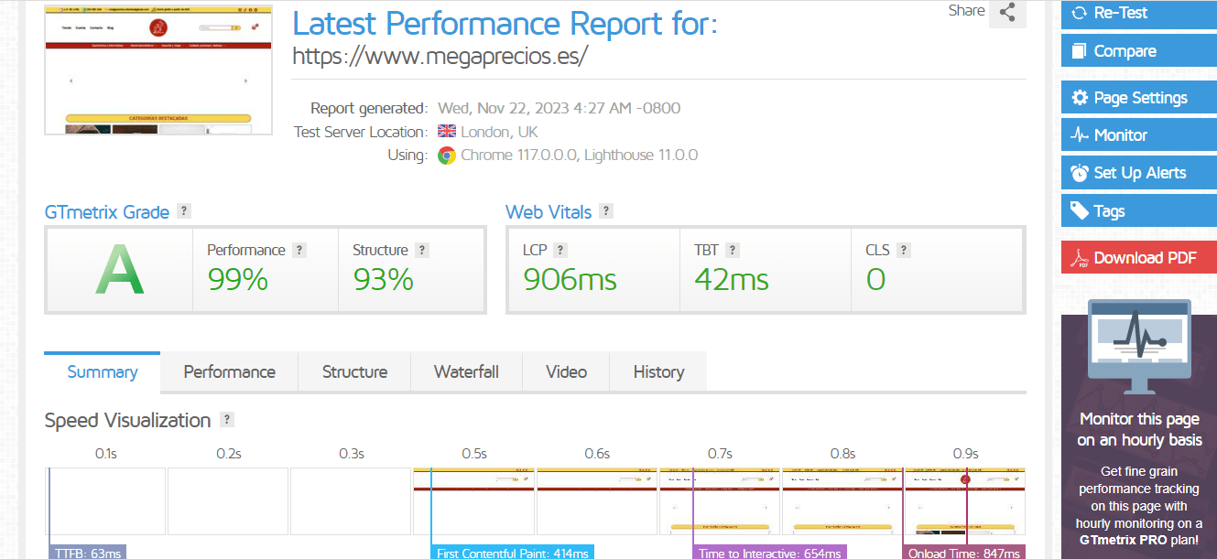Open help icon next to Structure score
Viewport: 1217px width, 559px height.
point(421,250)
